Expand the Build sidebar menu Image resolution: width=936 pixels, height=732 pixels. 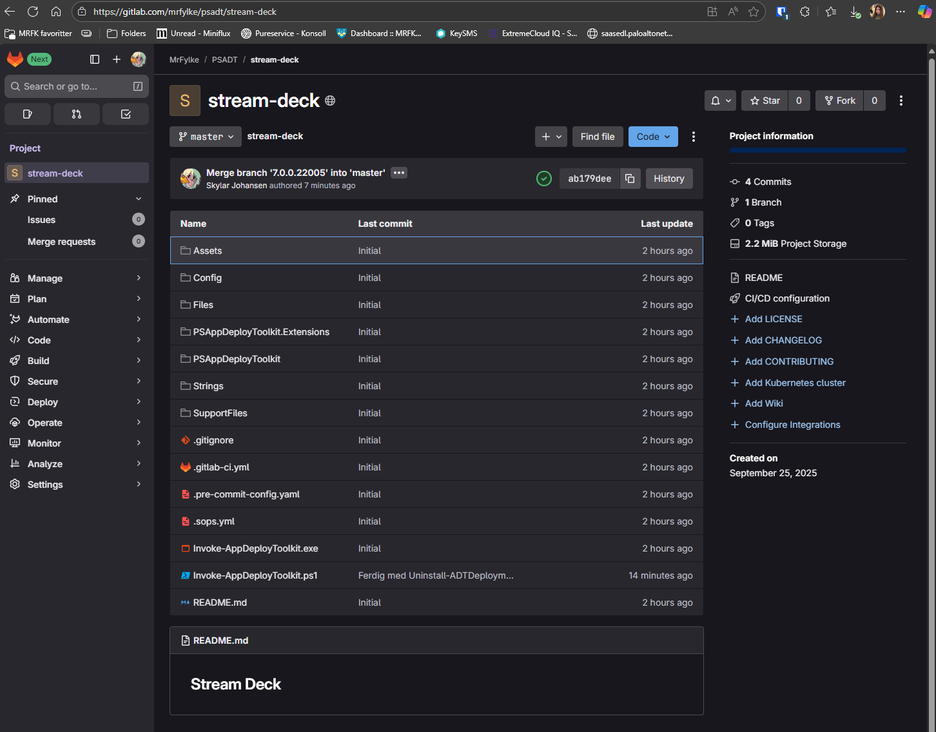coord(77,361)
